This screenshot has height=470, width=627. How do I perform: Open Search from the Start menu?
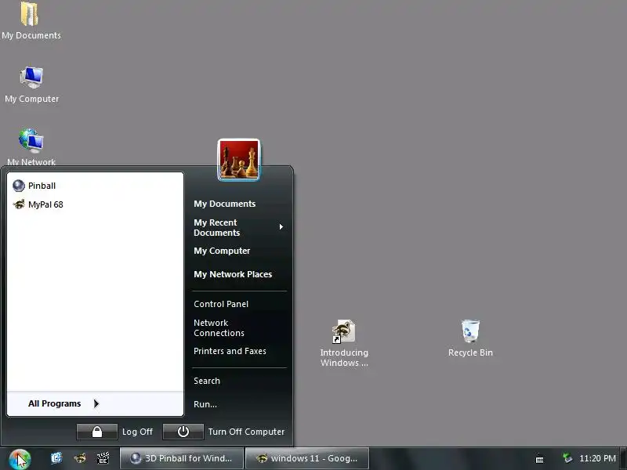(x=207, y=381)
